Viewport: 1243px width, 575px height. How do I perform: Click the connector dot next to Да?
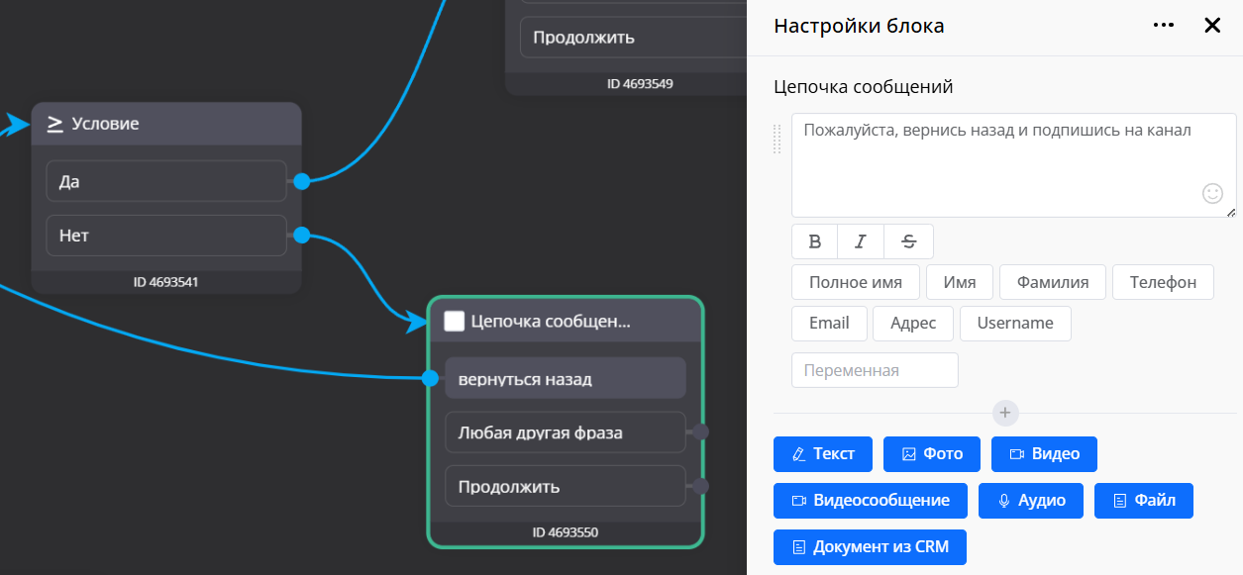302,181
